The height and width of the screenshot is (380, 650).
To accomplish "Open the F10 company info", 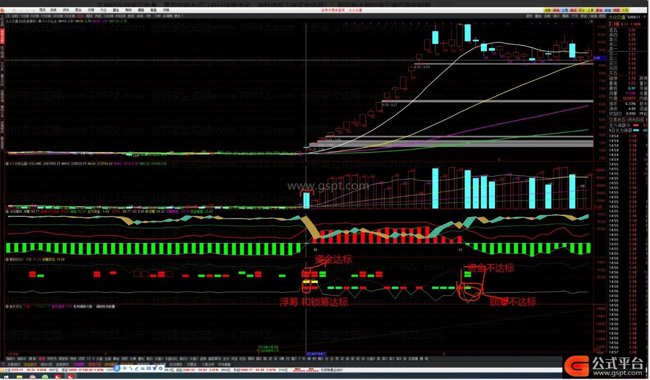I will tap(575, 16).
